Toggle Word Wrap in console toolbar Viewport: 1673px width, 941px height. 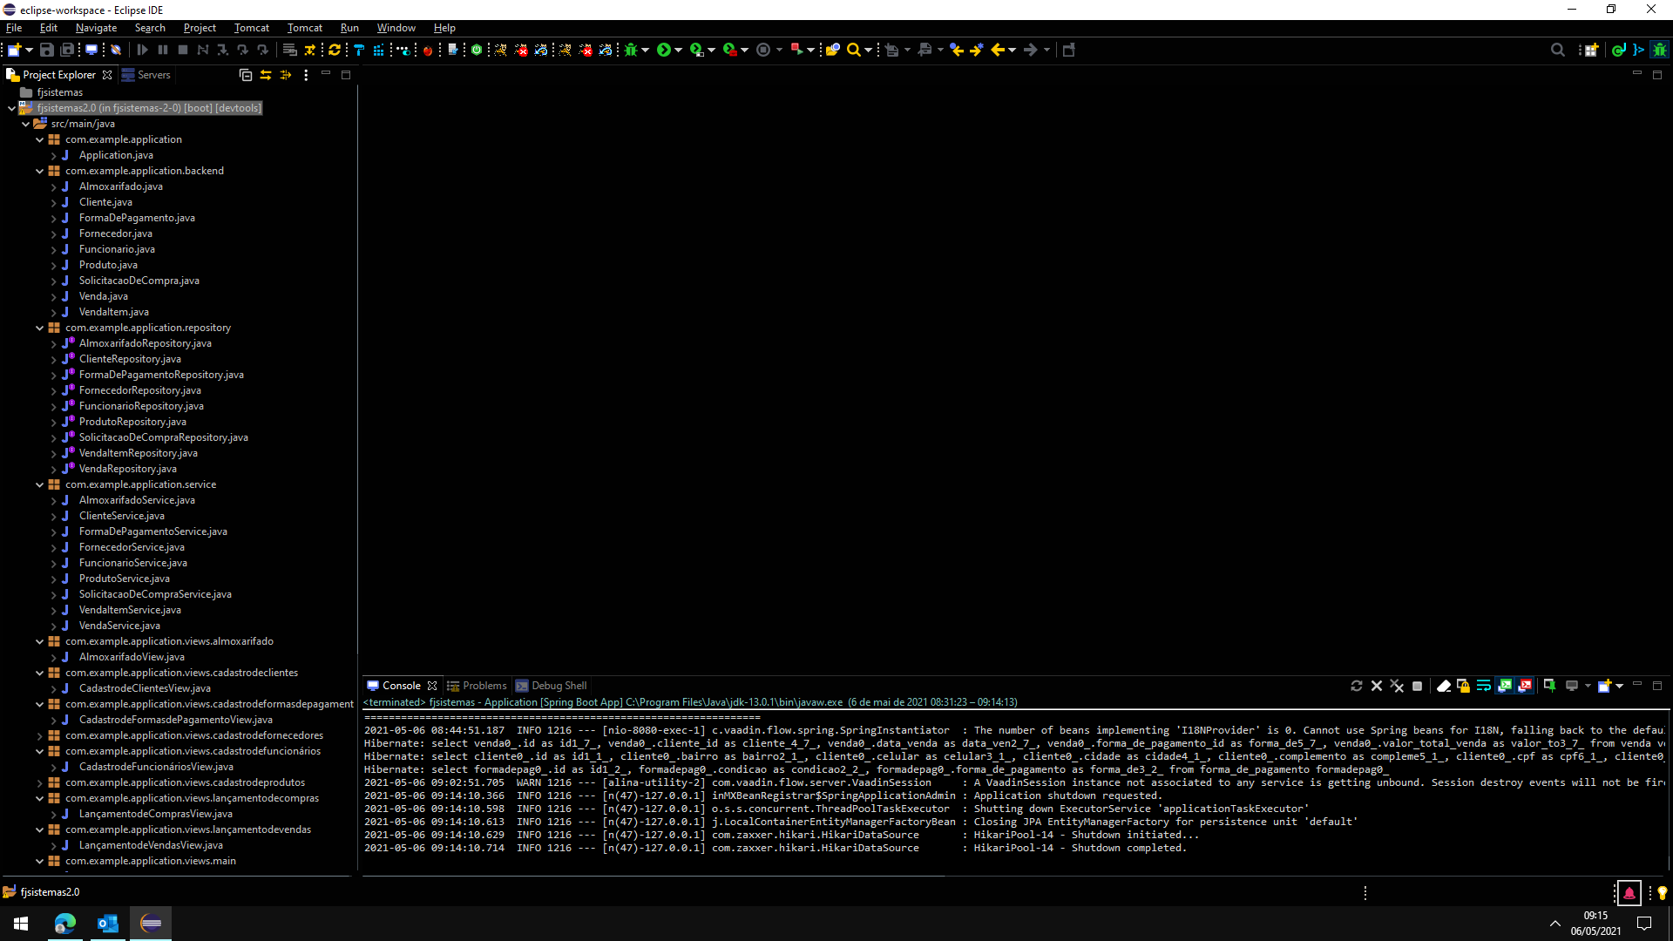pos(1483,686)
